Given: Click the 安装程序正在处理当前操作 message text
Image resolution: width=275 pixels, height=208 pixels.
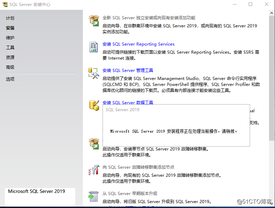Looking at the screenshot, I should (x=173, y=131).
